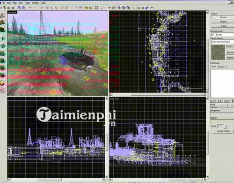This screenshot has width=234, height=183.
Task: Click the current texture preview thumbnail
Action: [218, 52]
